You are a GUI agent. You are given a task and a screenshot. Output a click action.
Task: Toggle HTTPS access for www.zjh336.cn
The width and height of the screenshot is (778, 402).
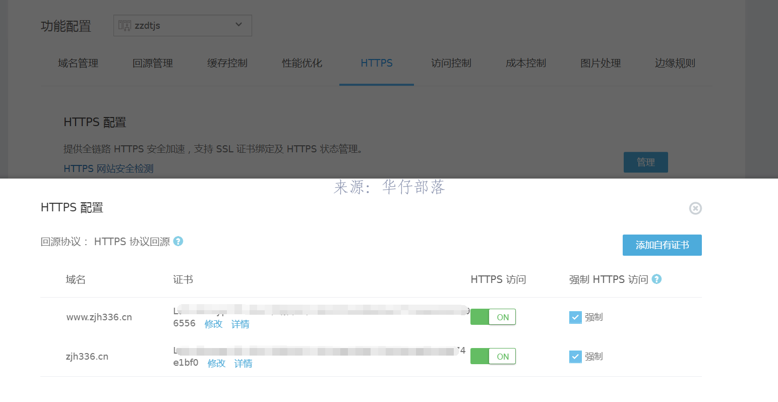[x=493, y=317]
